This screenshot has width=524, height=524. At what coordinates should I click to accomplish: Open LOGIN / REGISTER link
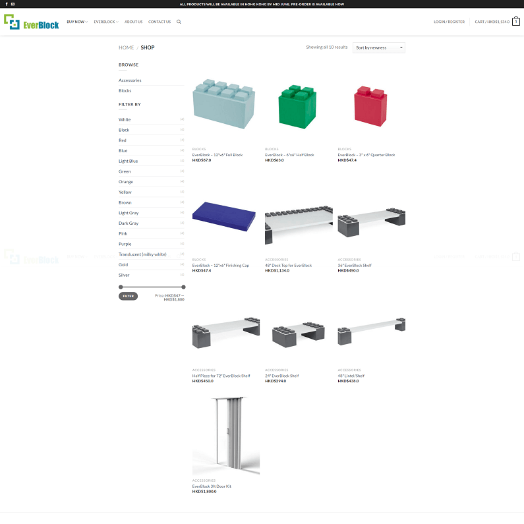click(x=449, y=22)
